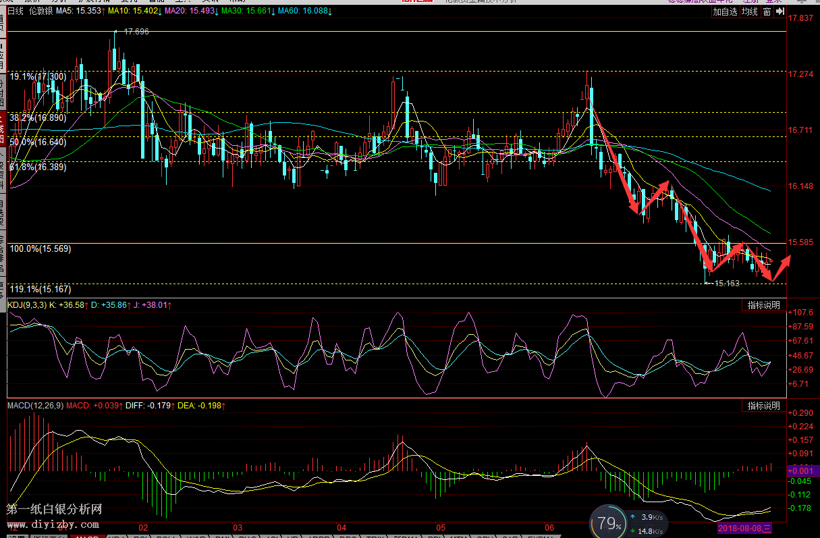Screen dimensions: 820x538
Task: Toggle the 均线 moving average display
Action: pos(750,11)
